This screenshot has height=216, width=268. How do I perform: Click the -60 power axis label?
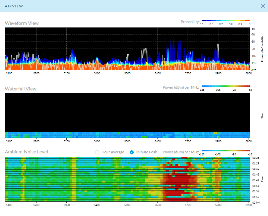[x=253, y=29]
